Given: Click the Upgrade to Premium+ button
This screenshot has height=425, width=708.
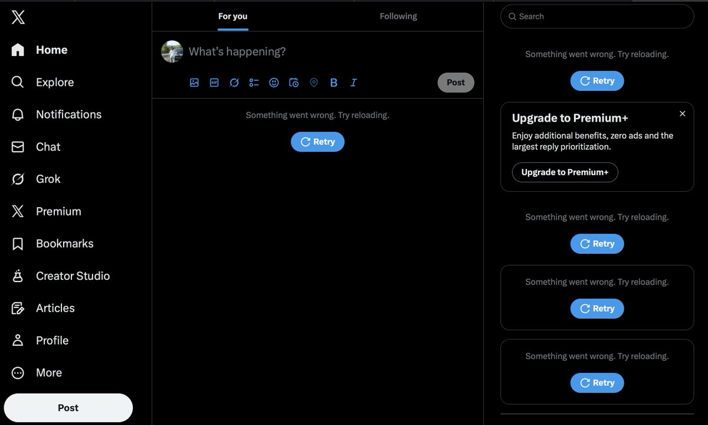Looking at the screenshot, I should tap(565, 172).
